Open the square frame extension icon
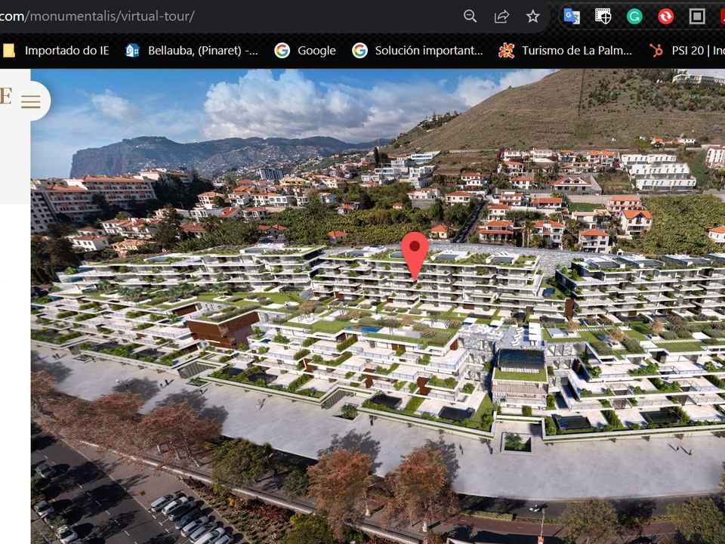This screenshot has width=725, height=544. (697, 17)
